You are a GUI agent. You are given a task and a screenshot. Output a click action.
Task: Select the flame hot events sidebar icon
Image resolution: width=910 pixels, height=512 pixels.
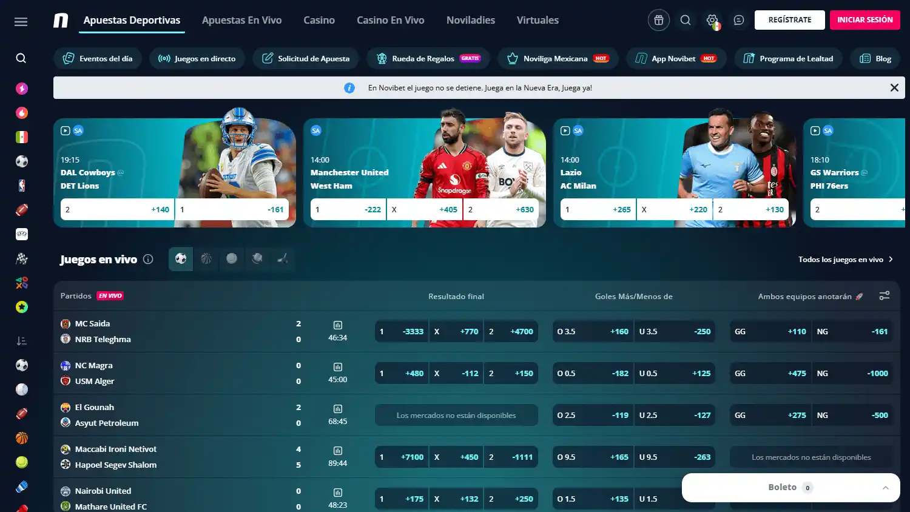pyautogui.click(x=22, y=113)
